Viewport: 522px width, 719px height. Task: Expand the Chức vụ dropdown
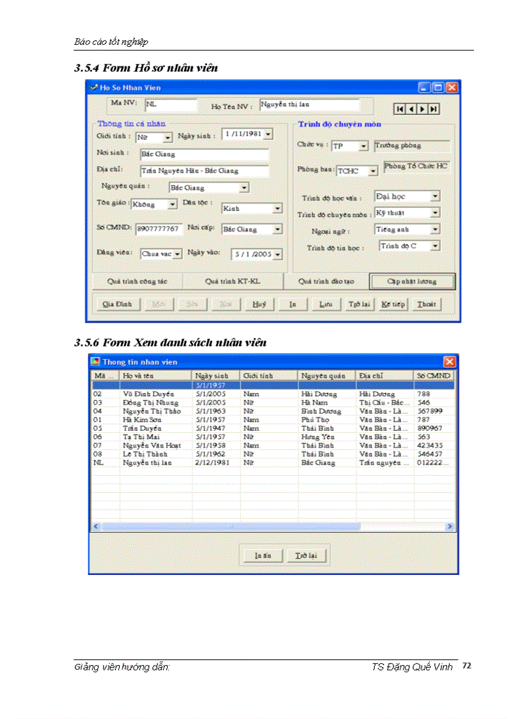pyautogui.click(x=363, y=146)
